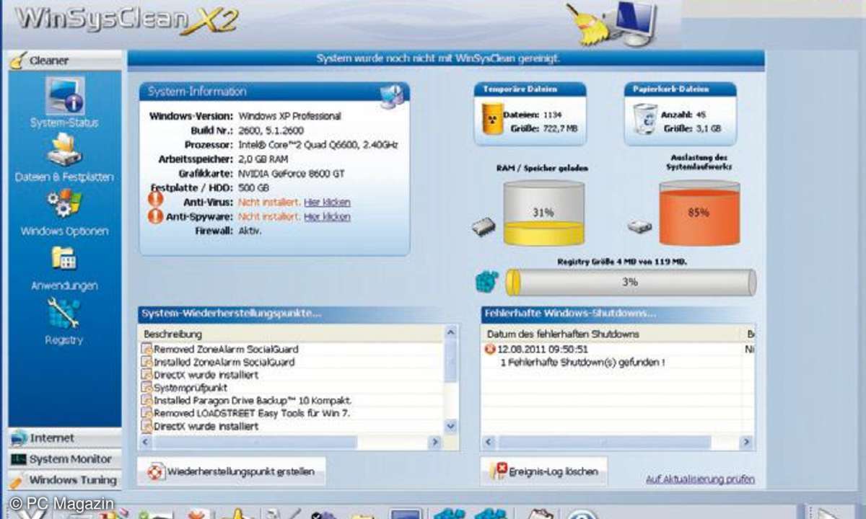Click the registry size bar showing 3%
The height and width of the screenshot is (519, 866).
[631, 283]
